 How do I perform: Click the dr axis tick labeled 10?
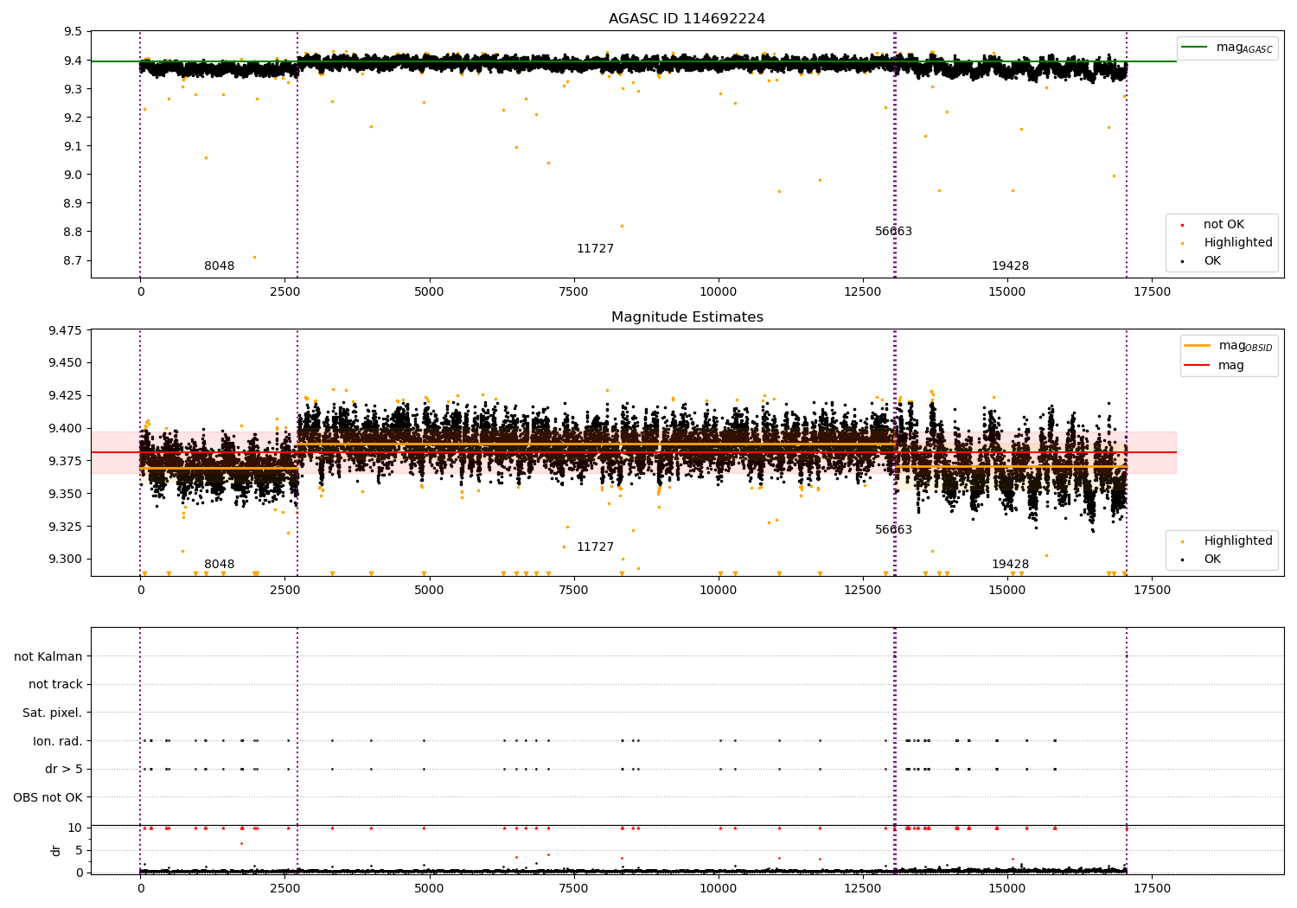pos(75,828)
